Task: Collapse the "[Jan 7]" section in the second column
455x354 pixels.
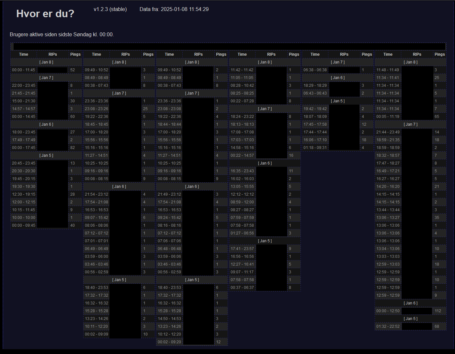Action: [119, 93]
